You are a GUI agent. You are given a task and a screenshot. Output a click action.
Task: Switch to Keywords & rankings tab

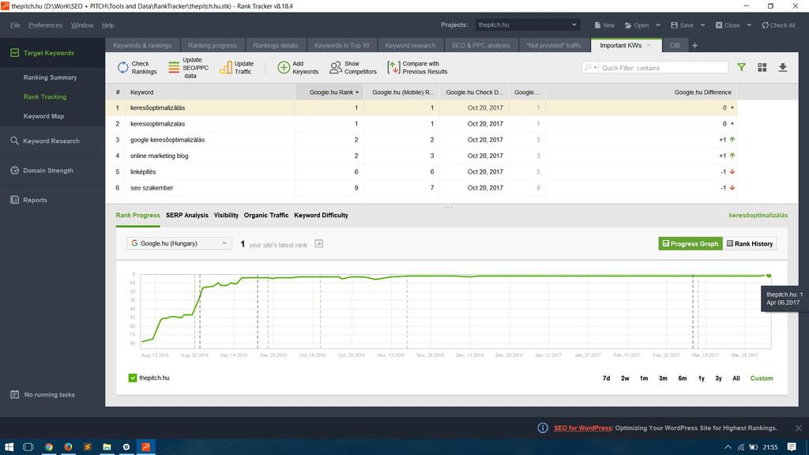[142, 45]
